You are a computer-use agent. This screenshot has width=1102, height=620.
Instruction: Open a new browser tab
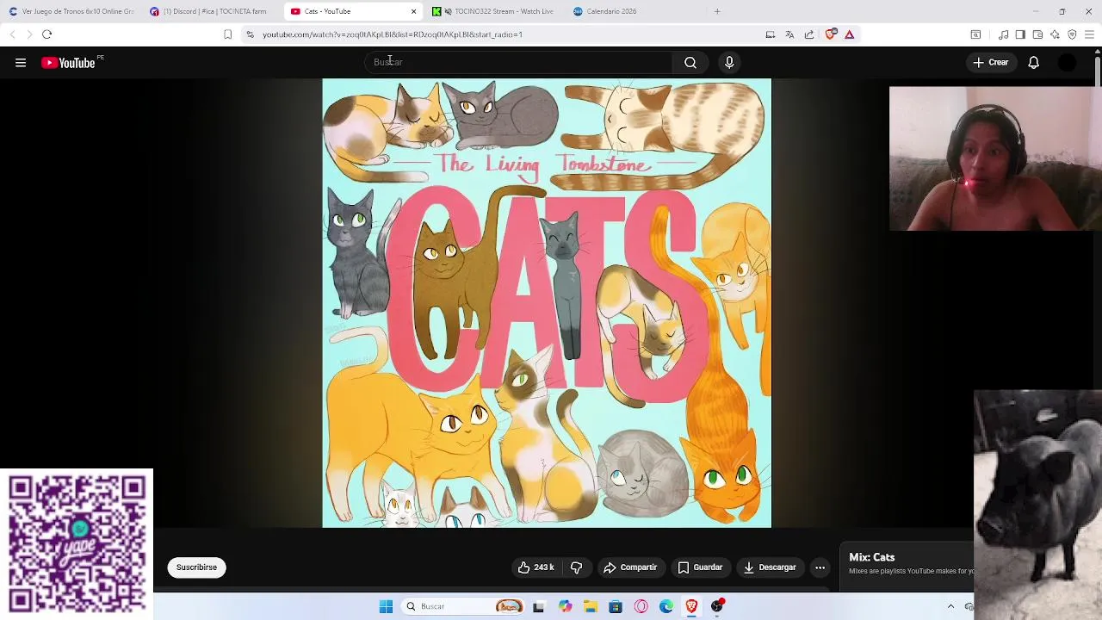(x=717, y=11)
